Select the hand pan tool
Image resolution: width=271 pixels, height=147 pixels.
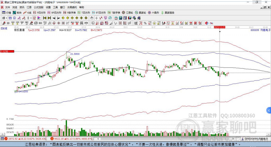92,18
